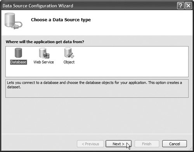Click the Web Service text label
The image size is (194, 152).
point(43,62)
